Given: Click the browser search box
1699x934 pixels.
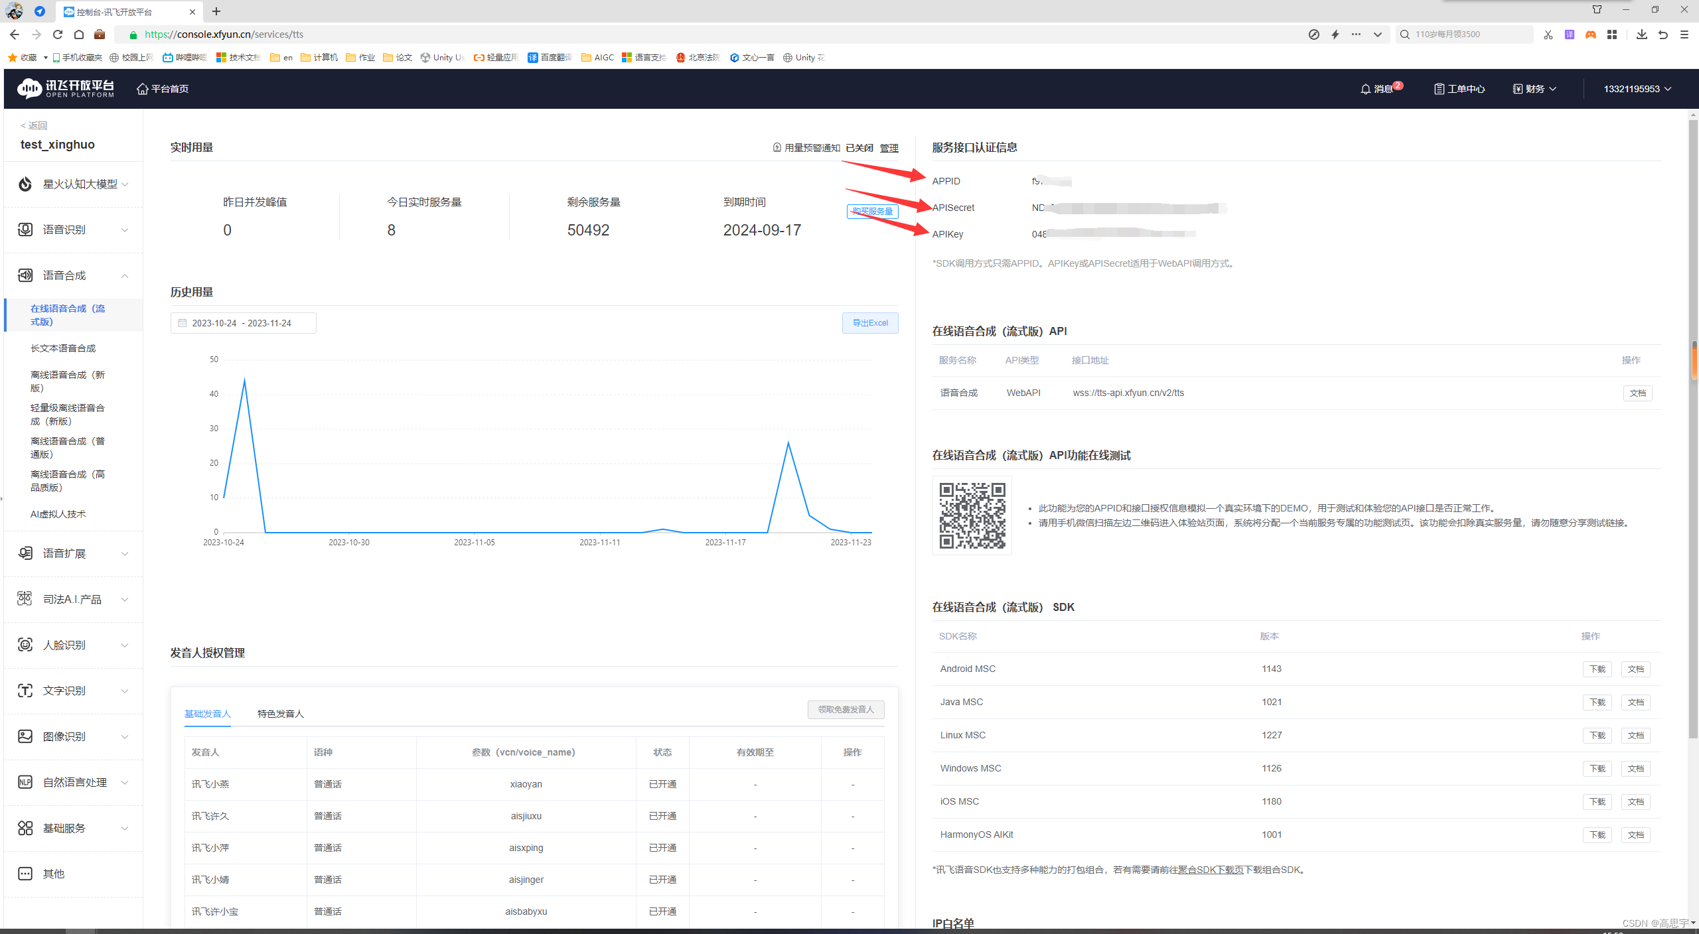Looking at the screenshot, I should pos(1464,34).
